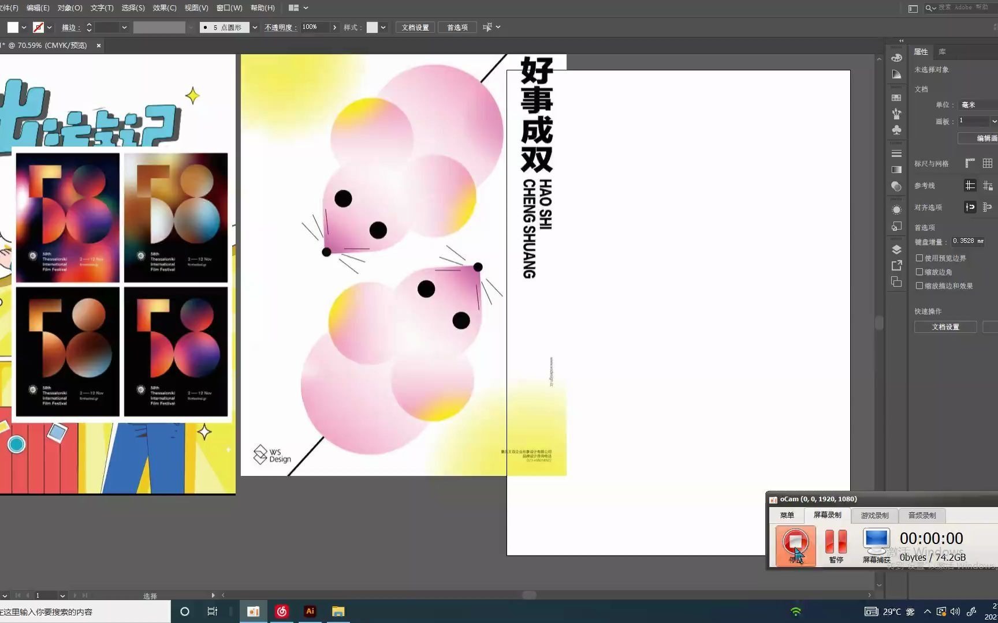The height and width of the screenshot is (623, 998).
Task: Open the Symbols panel club icon
Action: 896,130
